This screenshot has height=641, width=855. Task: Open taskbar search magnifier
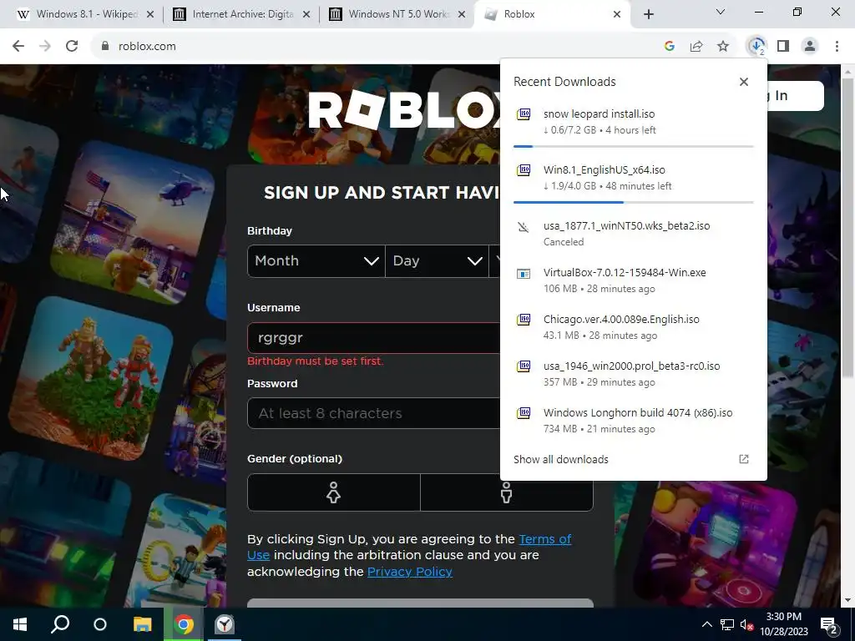tap(60, 624)
